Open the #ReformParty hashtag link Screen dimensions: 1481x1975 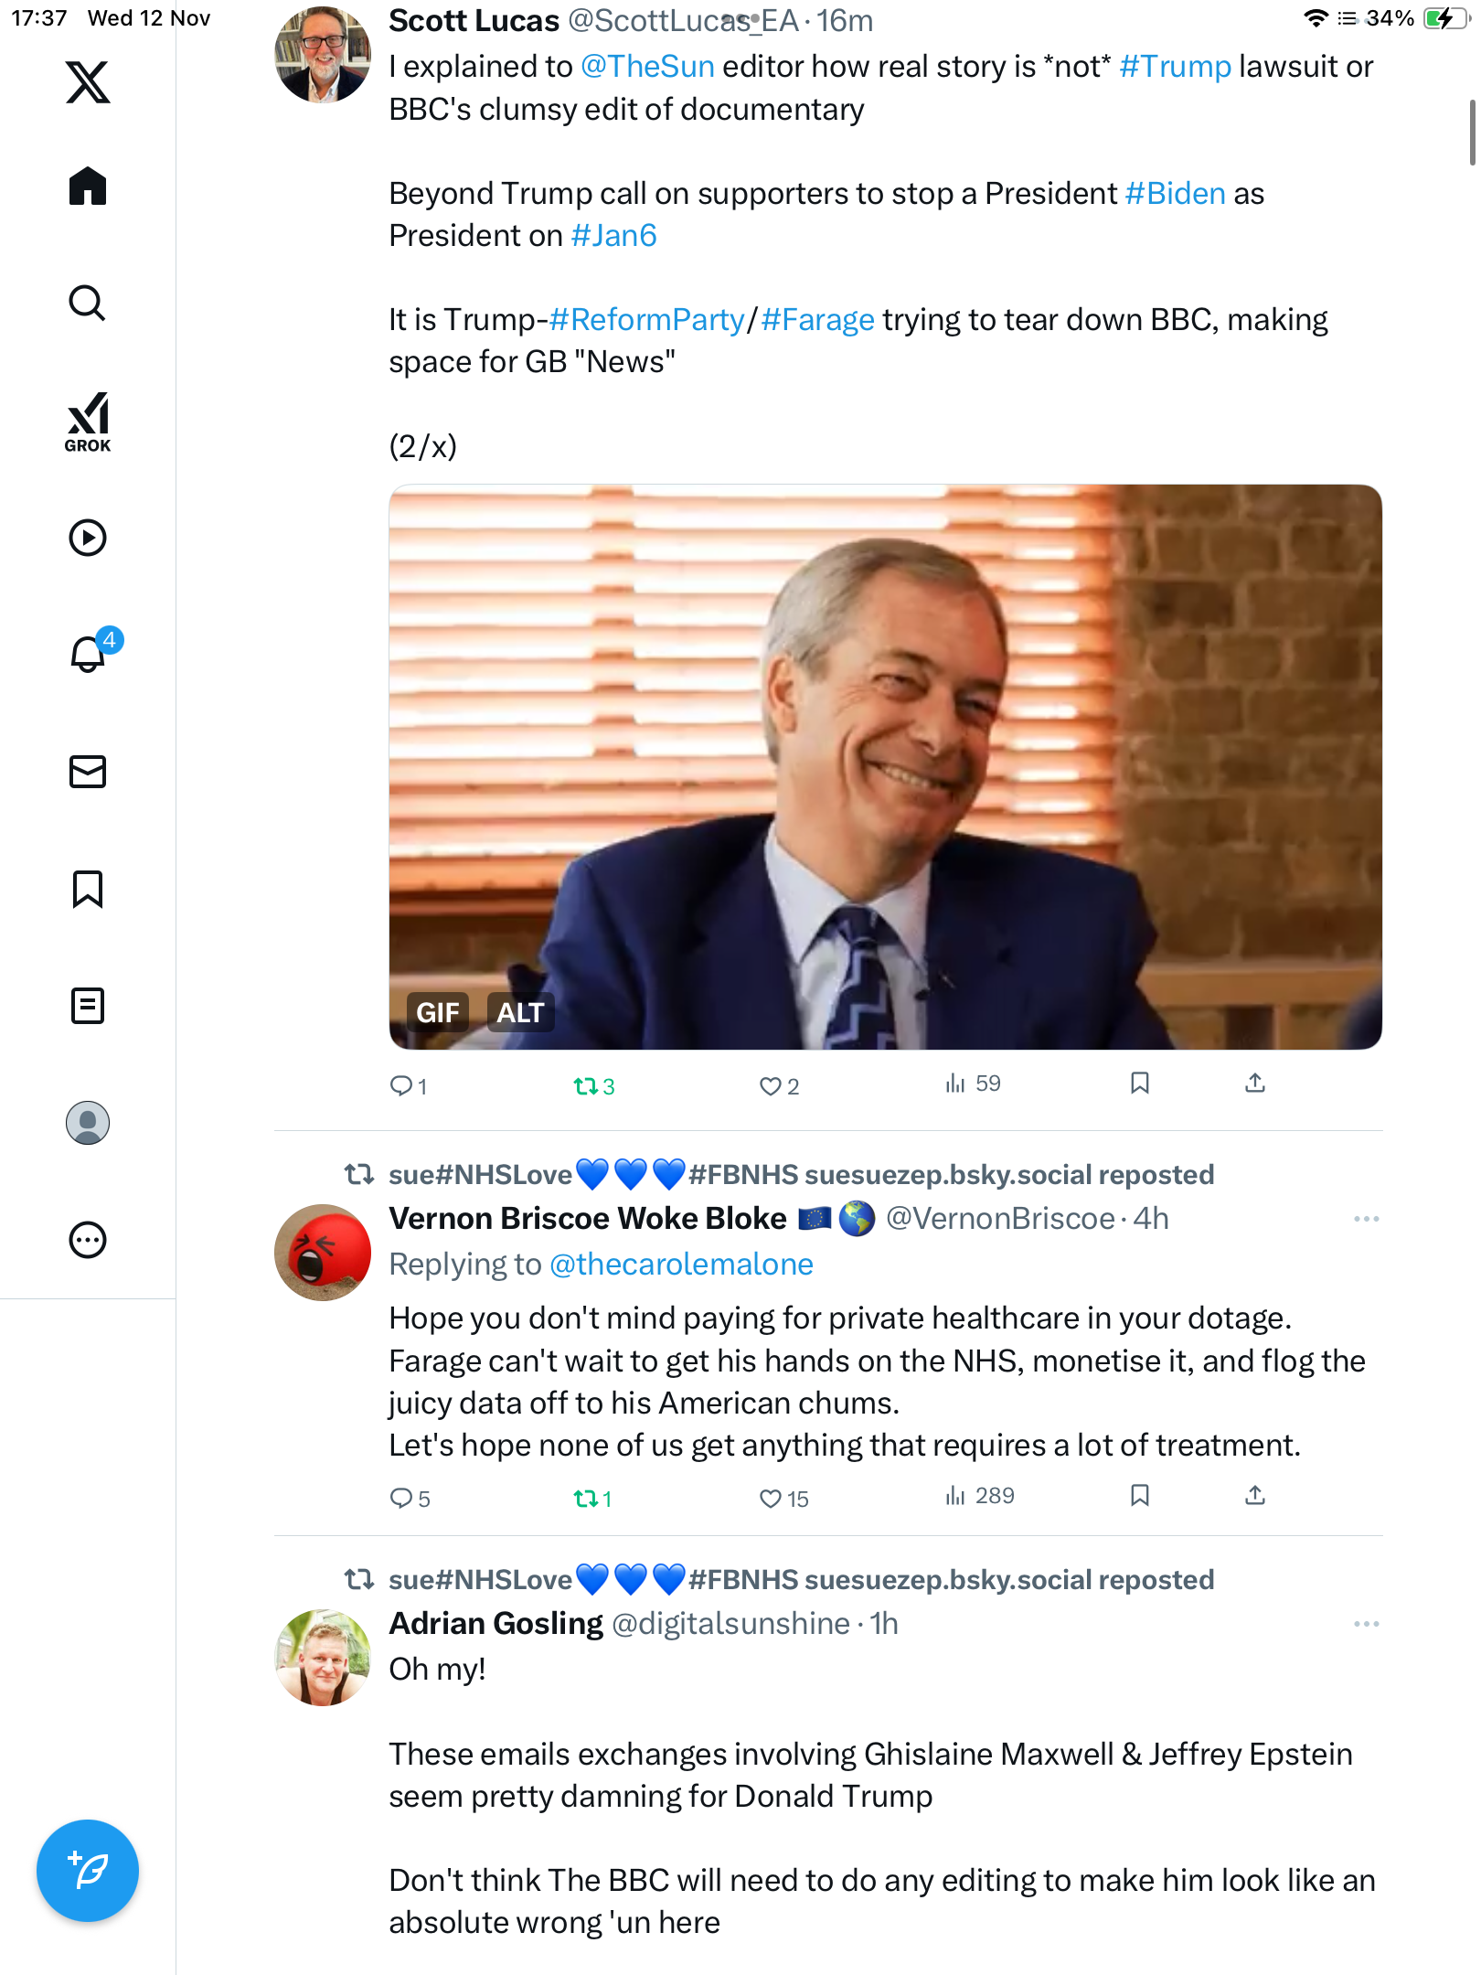pyautogui.click(x=647, y=320)
